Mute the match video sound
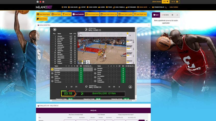This screenshot has width=216, height=121. pos(80,45)
